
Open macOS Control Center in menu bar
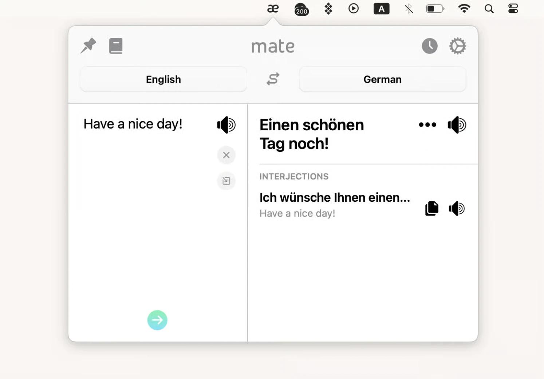tap(513, 9)
